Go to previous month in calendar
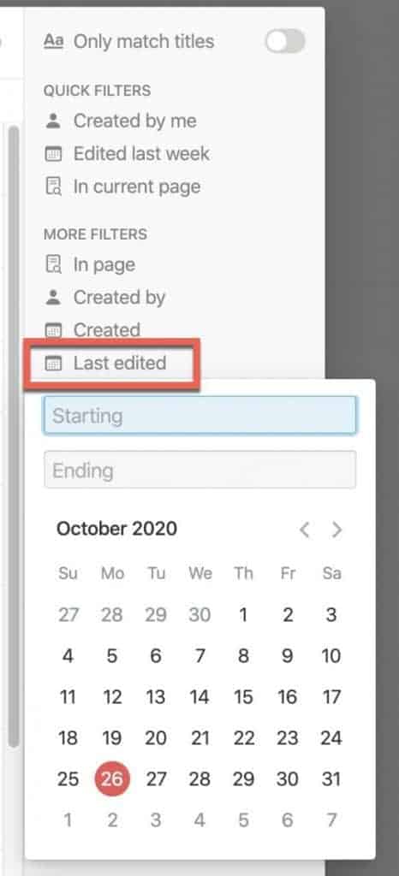 click(x=304, y=530)
